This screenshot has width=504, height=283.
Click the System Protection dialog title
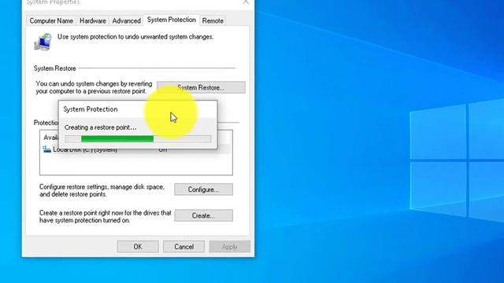click(x=91, y=109)
